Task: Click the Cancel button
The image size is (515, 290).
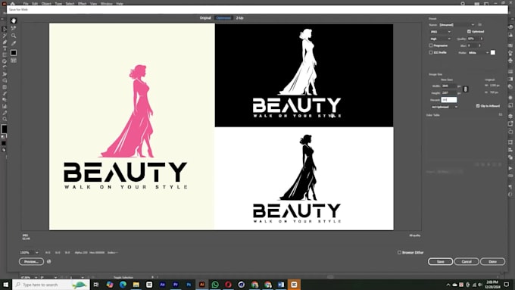Action: click(x=467, y=261)
